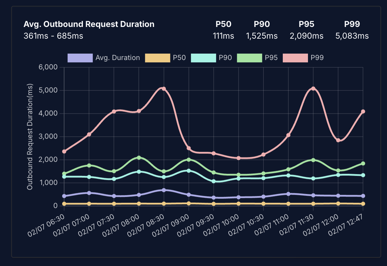Image resolution: width=387 pixels, height=266 pixels.
Task: Select the P99 dip point at 12:00
Action: click(x=338, y=140)
